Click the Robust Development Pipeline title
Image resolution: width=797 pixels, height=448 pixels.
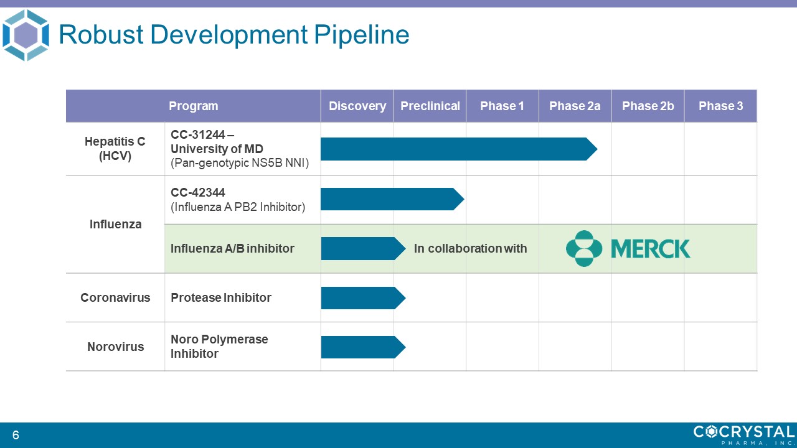[x=233, y=35]
